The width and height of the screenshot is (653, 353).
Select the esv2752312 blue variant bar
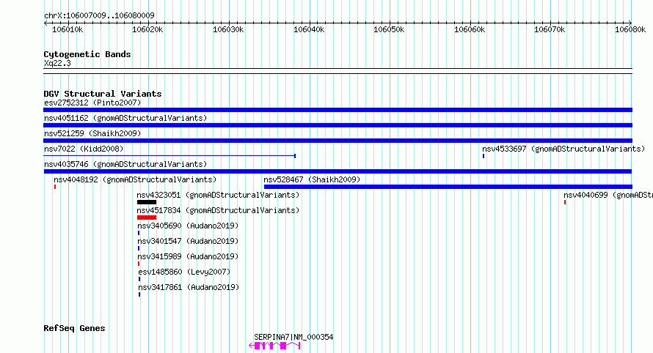point(338,110)
